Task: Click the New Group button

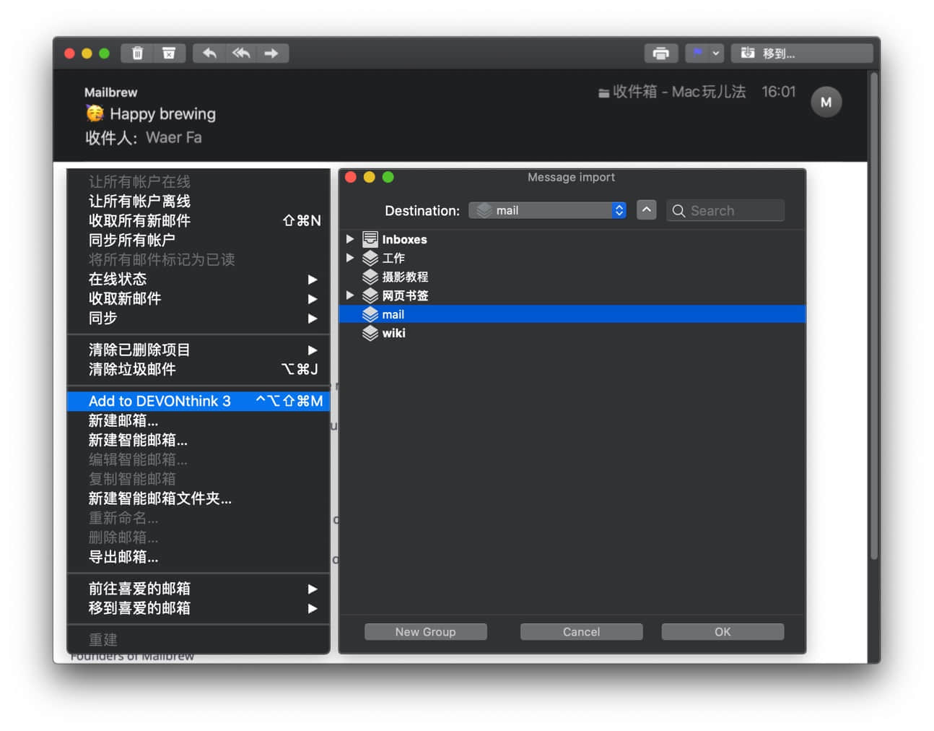Action: tap(426, 632)
